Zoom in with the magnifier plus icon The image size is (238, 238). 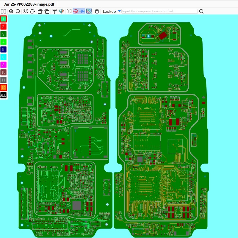11,11
